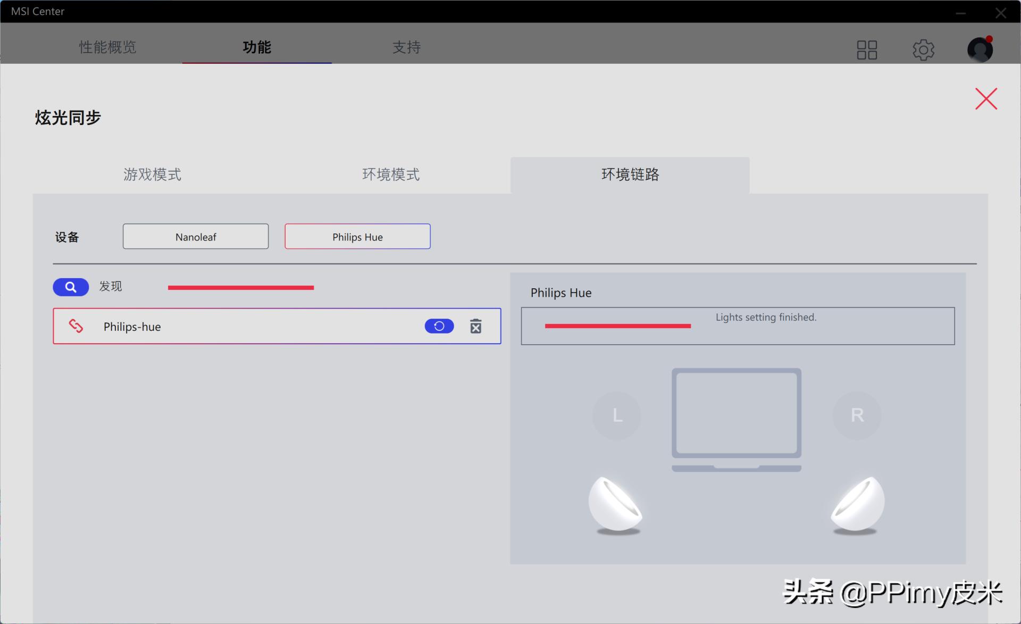Click the grid layout icon in top bar

point(866,49)
